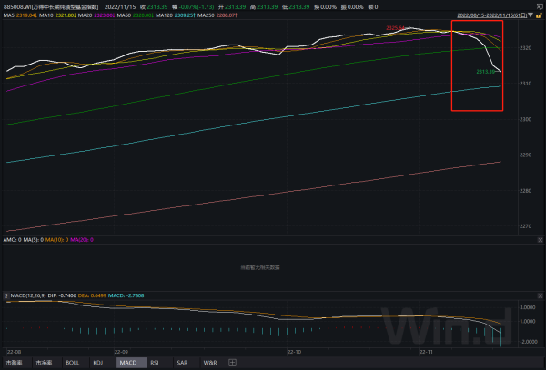
Task: Open the 市盈率 tab
Action: [15, 362]
